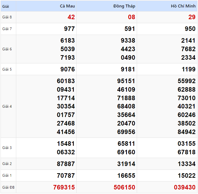
Task: Click the Giải 4 row label
Action: (7, 106)
